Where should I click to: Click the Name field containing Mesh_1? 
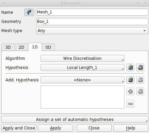tap(92, 12)
